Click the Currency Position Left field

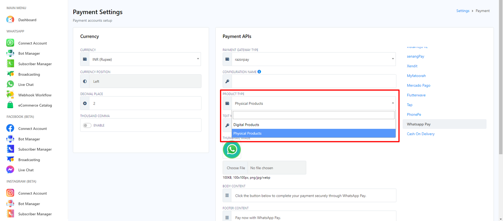pos(145,81)
